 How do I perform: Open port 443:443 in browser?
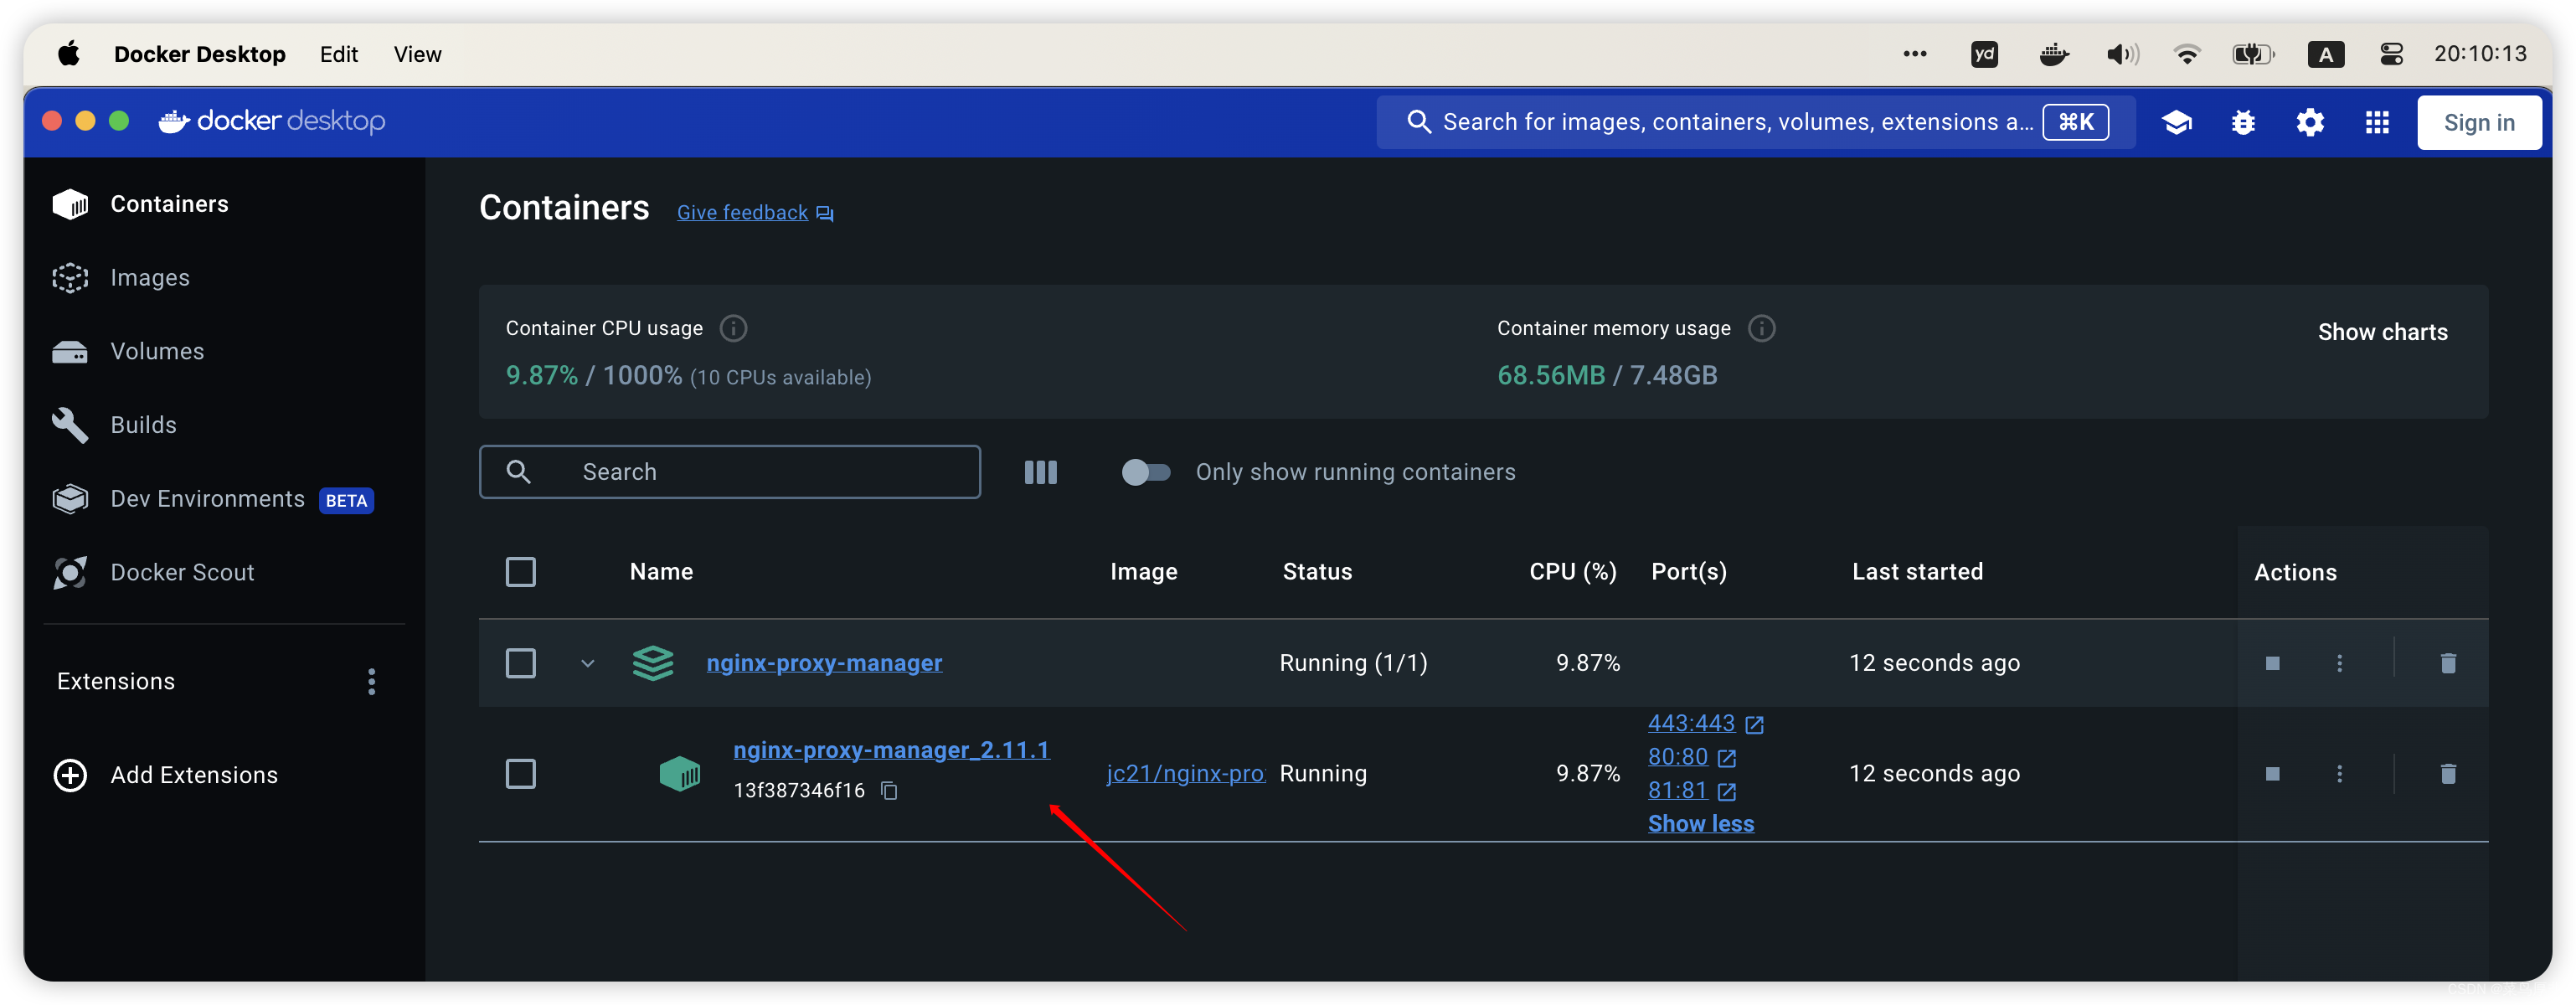point(1692,722)
